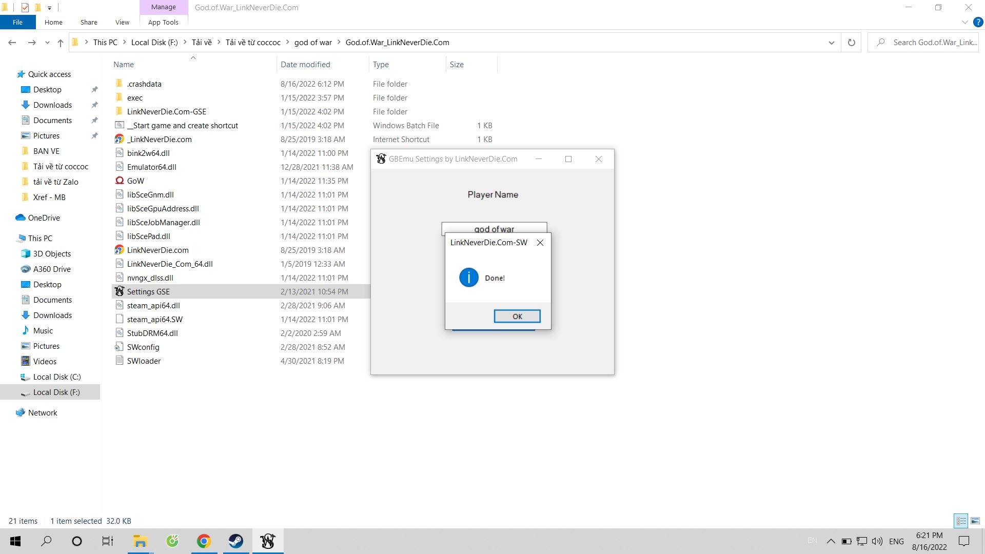Click the Settings GSE file icon
This screenshot has width=985, height=554.
(x=120, y=291)
